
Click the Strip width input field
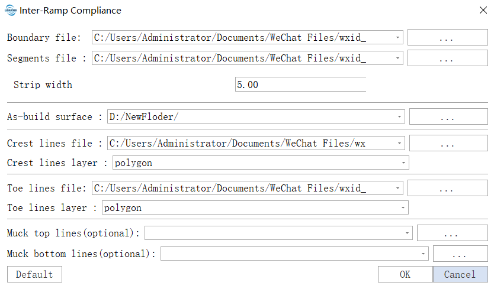pyautogui.click(x=300, y=85)
